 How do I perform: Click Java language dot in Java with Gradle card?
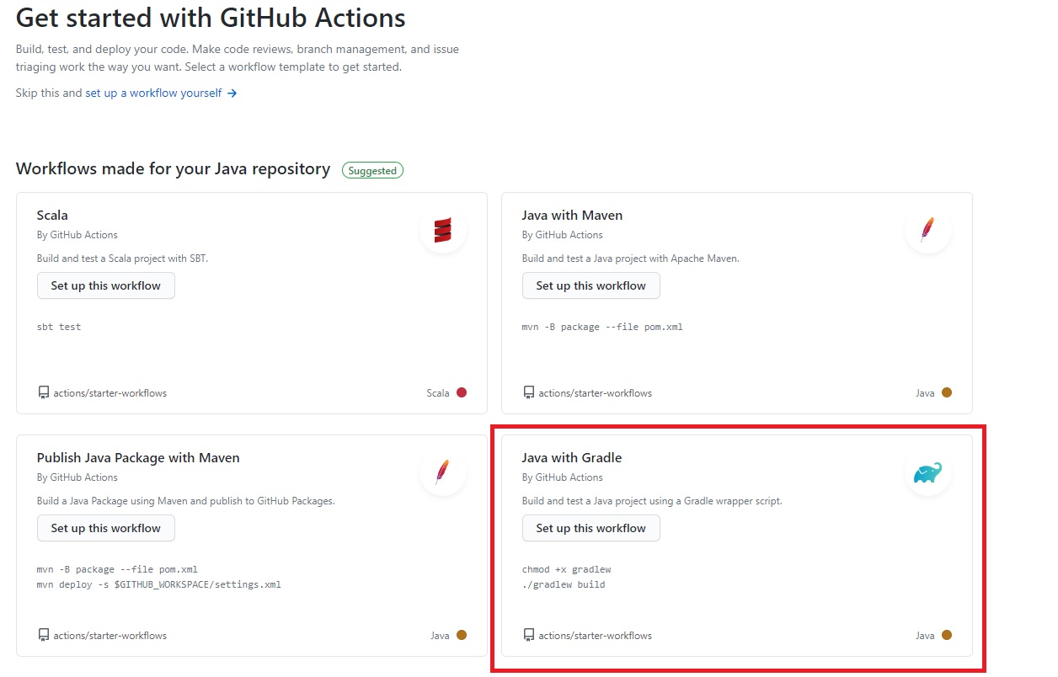click(947, 635)
